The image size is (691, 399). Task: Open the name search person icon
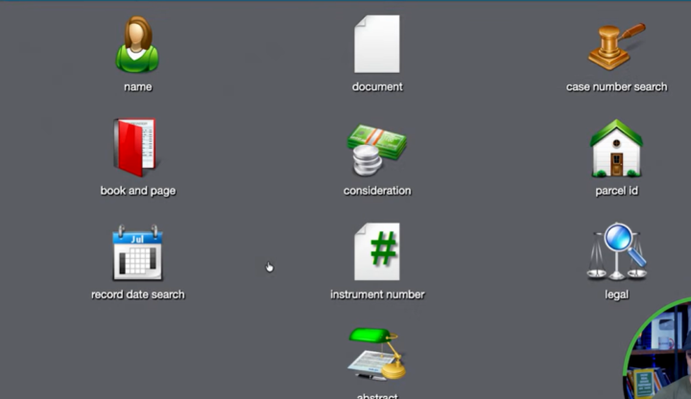[x=137, y=44]
